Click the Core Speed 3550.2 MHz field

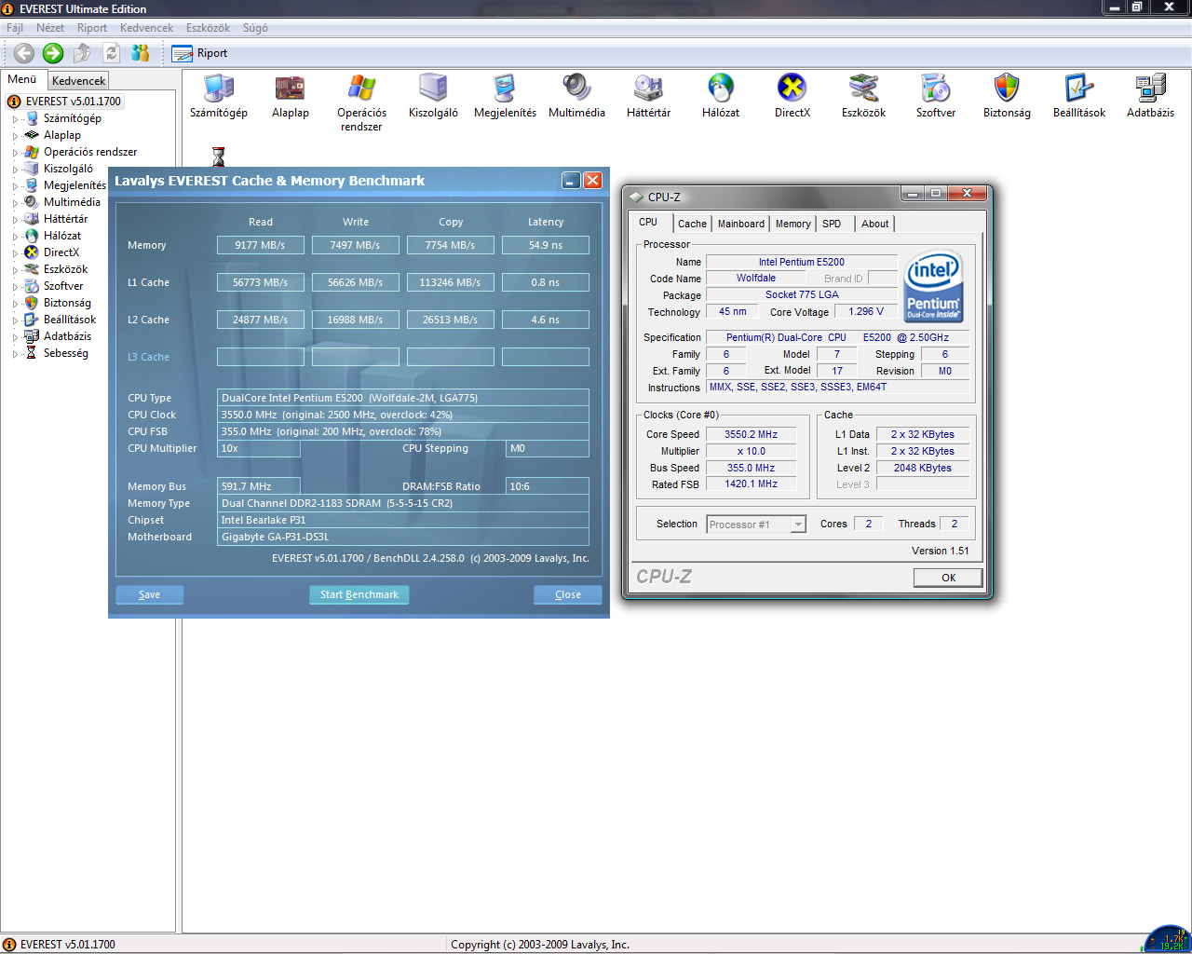[x=751, y=434]
